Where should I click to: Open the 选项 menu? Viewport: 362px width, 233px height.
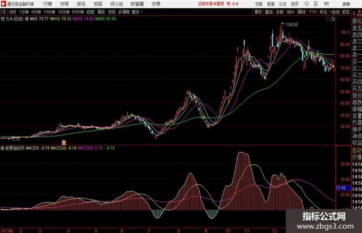click(x=294, y=4)
